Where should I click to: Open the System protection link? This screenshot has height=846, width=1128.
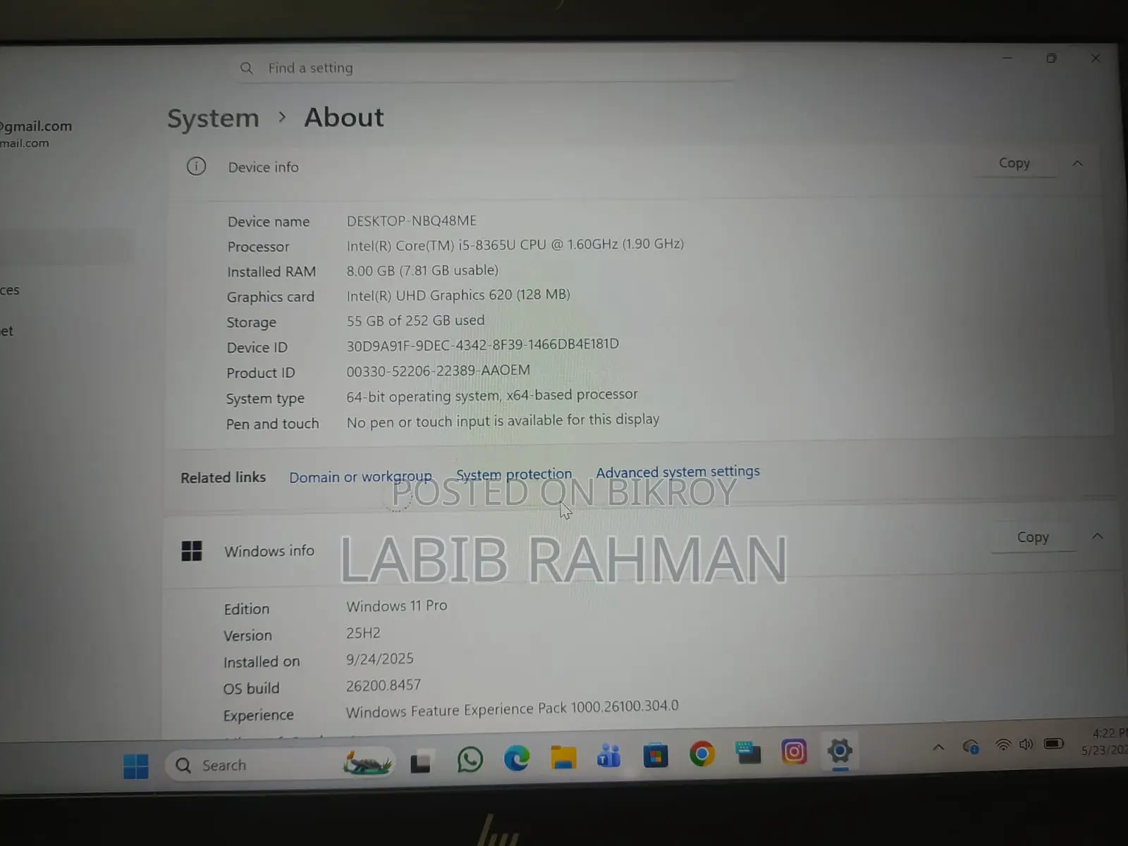[x=514, y=474]
